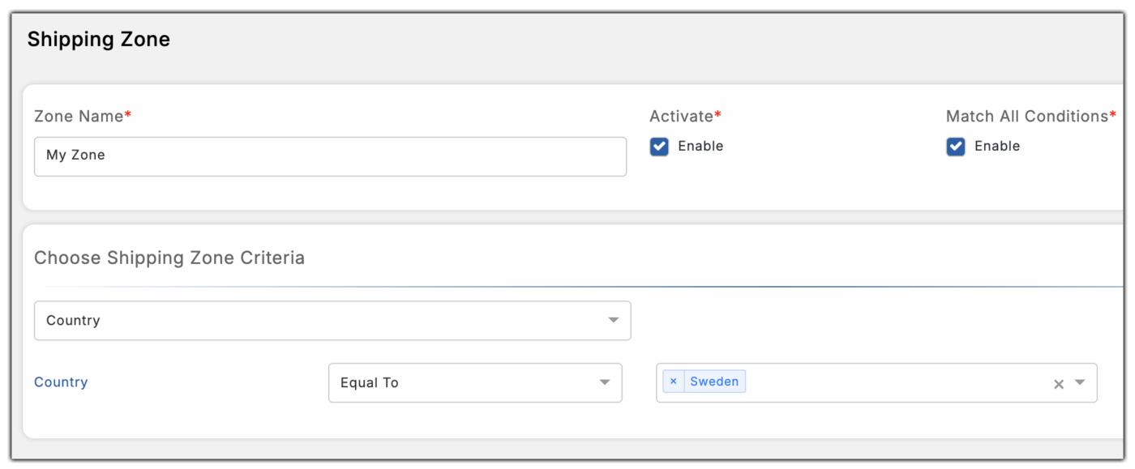Screen dimensions: 1135x469
Task: Click the Shipping Zone page heading
Action: [99, 40]
